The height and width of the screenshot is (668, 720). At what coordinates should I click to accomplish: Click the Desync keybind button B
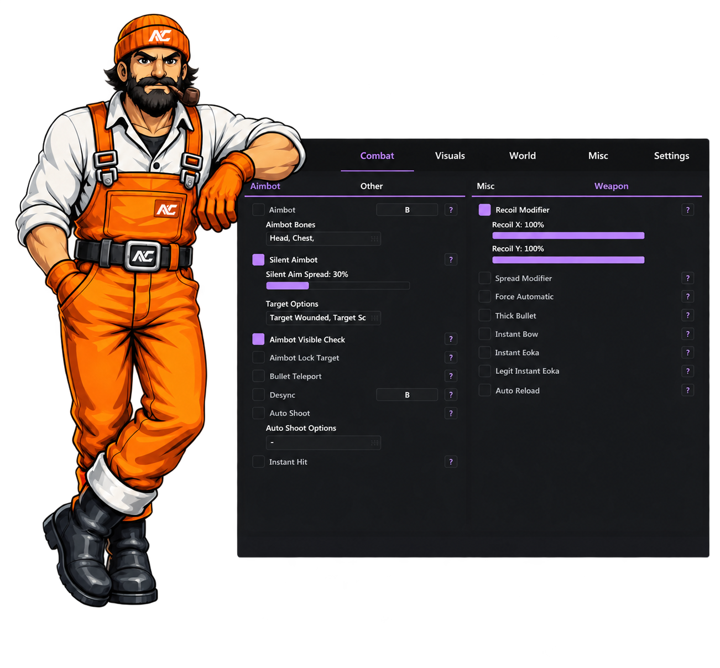coord(407,395)
